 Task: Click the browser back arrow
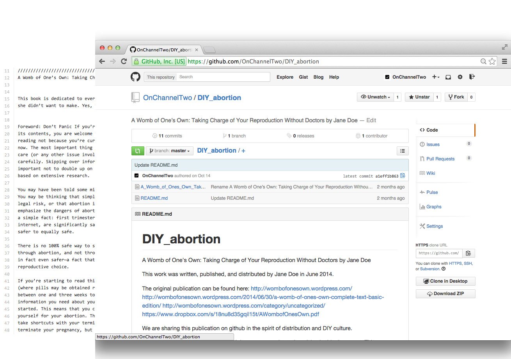pyautogui.click(x=102, y=61)
